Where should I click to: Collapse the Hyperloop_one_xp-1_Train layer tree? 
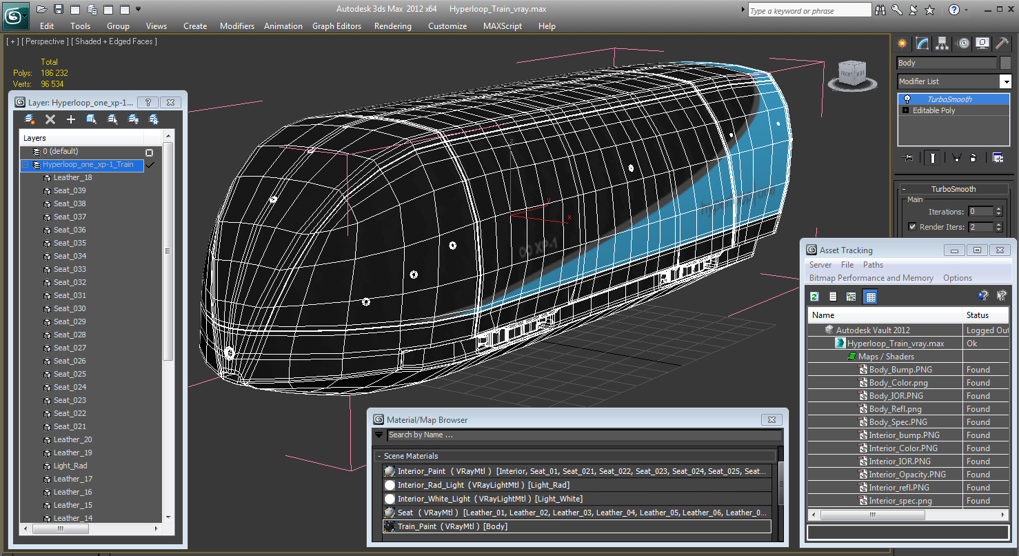(x=26, y=165)
